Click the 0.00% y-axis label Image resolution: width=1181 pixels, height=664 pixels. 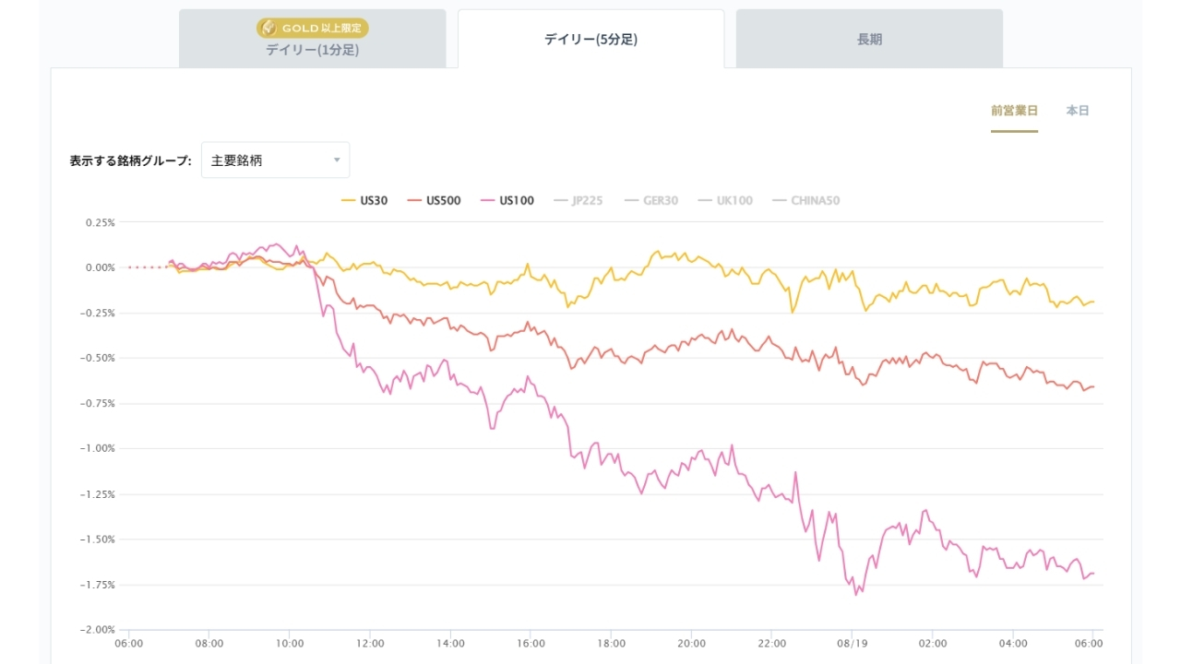pyautogui.click(x=100, y=267)
